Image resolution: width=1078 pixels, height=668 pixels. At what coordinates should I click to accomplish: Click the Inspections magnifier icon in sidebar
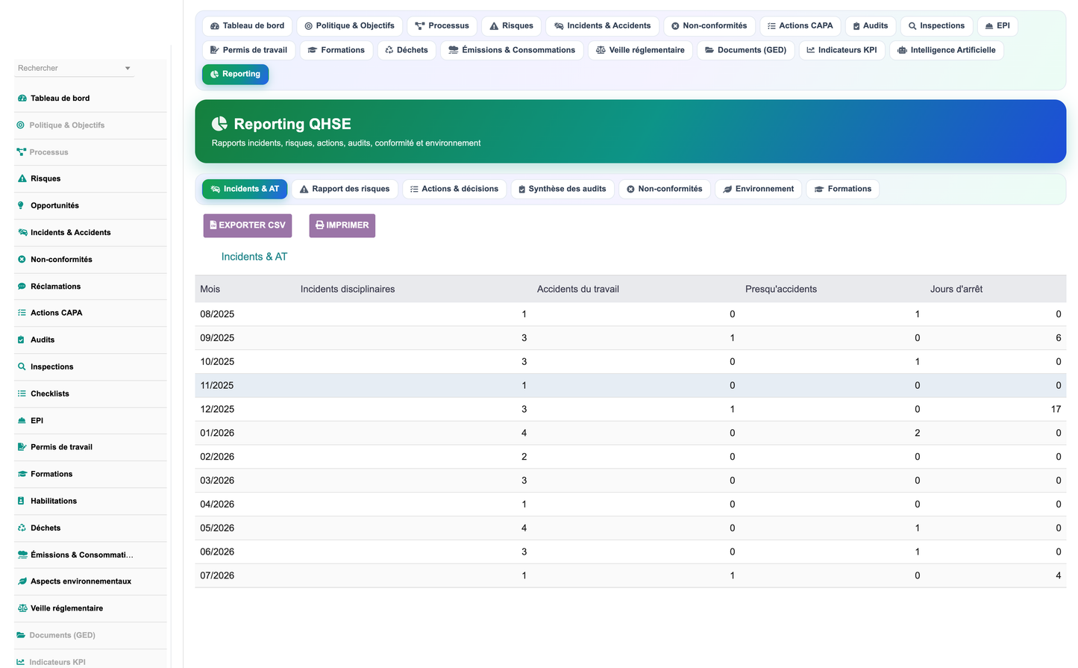(x=22, y=366)
